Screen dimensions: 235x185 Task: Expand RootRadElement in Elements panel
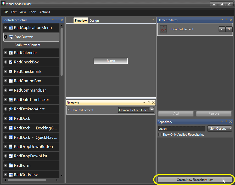click(69, 110)
